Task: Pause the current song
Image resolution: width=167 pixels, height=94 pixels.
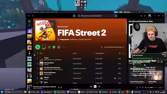Action: point(95,86)
